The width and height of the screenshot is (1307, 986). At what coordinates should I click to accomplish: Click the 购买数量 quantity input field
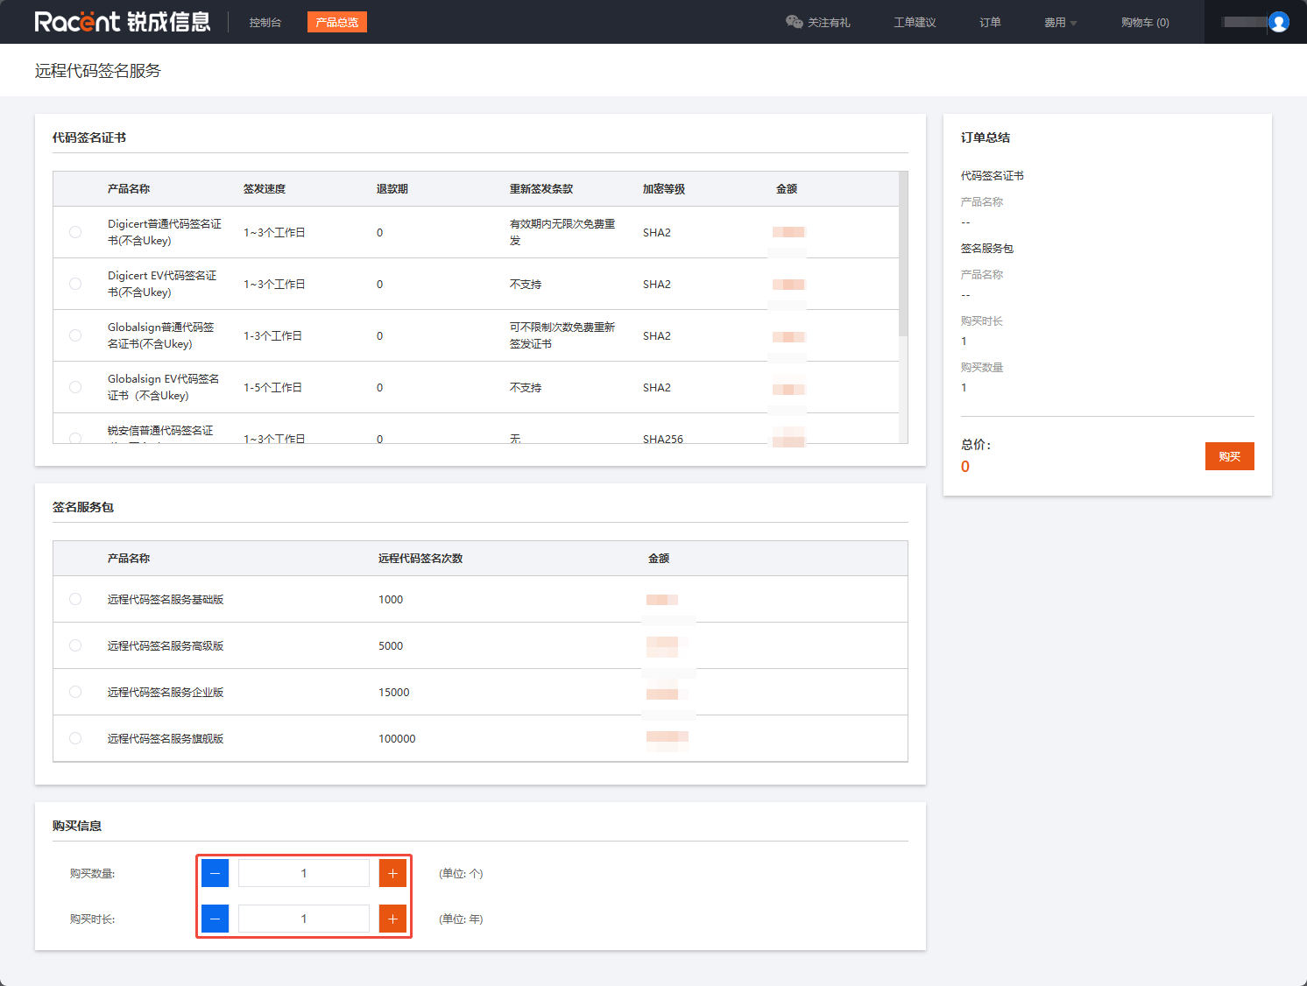tap(304, 873)
